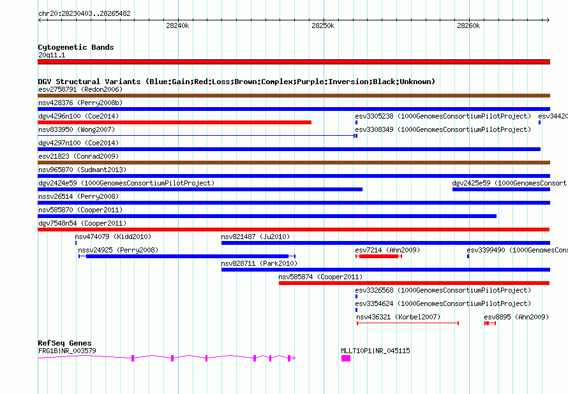
Task: Click the nsv585874 red loss bar
Action: tap(414, 283)
